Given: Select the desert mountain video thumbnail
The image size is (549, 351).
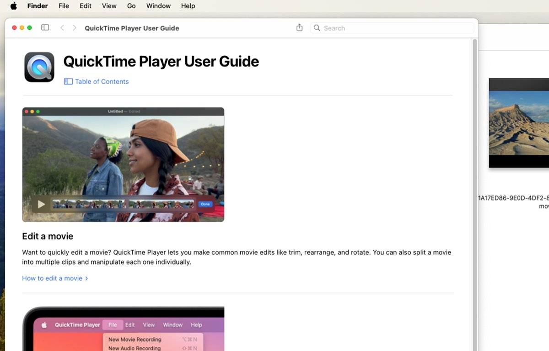Looking at the screenshot, I should (x=519, y=123).
